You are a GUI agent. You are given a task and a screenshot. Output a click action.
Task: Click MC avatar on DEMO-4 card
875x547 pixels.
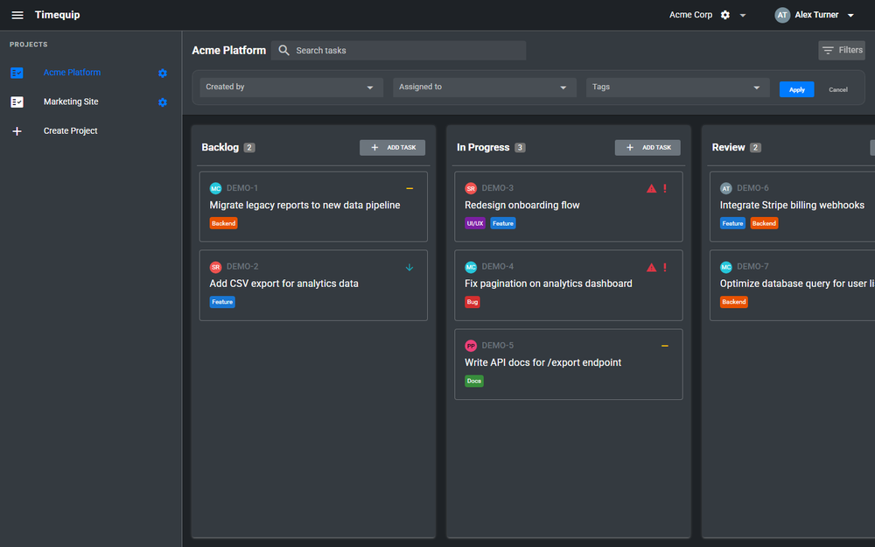[x=471, y=267]
